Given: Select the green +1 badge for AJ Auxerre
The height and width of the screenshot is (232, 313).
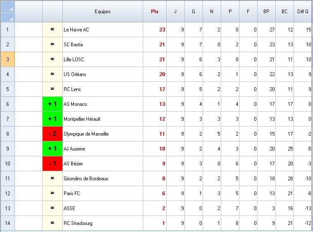Looking at the screenshot, I should click(53, 149).
